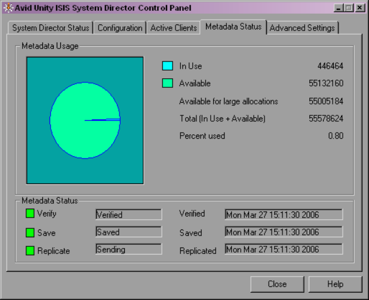369x300 pixels.
Task: Click the 'Percent used' label
Action: [202, 136]
